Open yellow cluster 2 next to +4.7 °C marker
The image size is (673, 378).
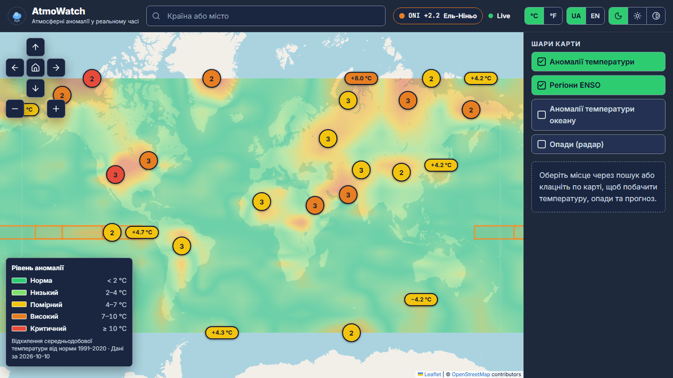coord(112,232)
